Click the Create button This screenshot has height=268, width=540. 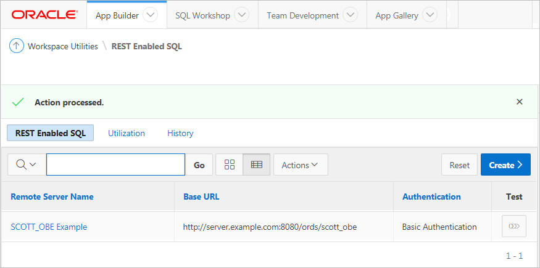click(505, 164)
